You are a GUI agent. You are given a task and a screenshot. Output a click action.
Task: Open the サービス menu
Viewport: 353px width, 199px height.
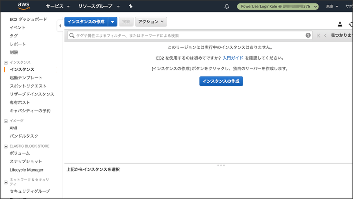58,6
